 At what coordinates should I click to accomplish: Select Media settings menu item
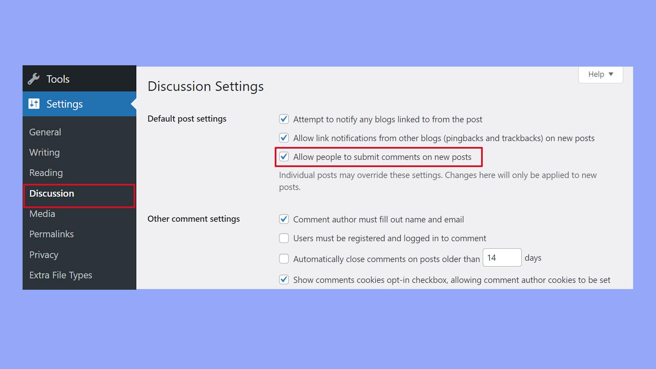(42, 213)
